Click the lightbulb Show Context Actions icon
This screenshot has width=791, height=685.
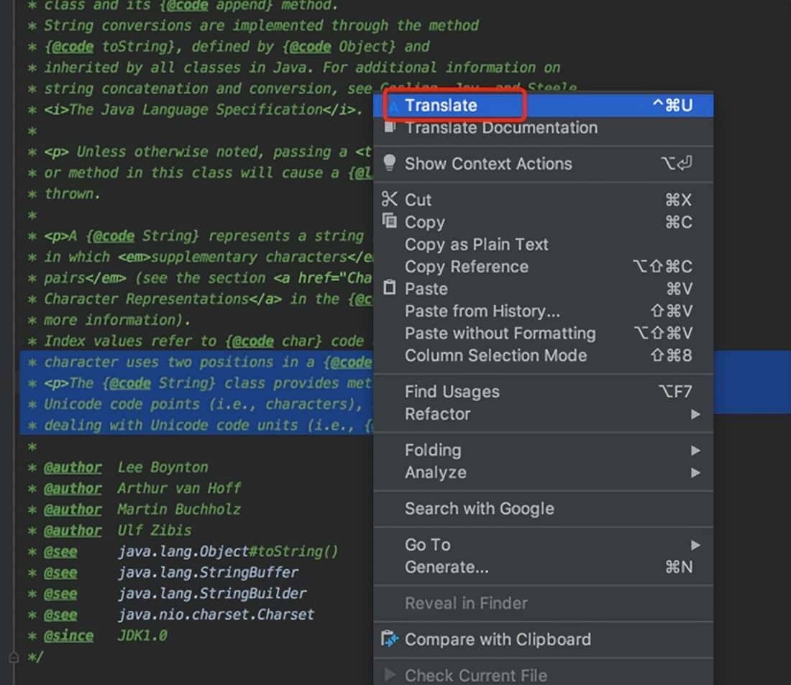click(x=390, y=163)
